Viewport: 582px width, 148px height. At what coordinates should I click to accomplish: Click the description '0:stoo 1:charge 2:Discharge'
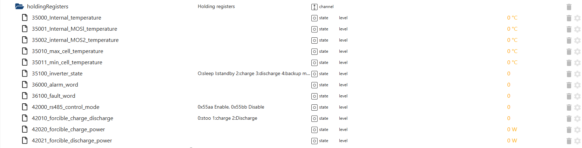click(x=227, y=118)
